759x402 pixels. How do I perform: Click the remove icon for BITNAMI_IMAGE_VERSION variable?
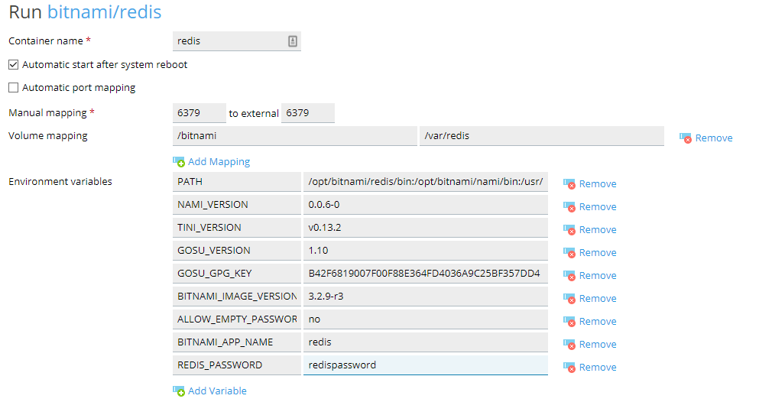pyautogui.click(x=569, y=299)
